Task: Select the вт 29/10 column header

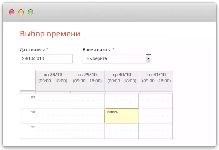Action: (87, 81)
